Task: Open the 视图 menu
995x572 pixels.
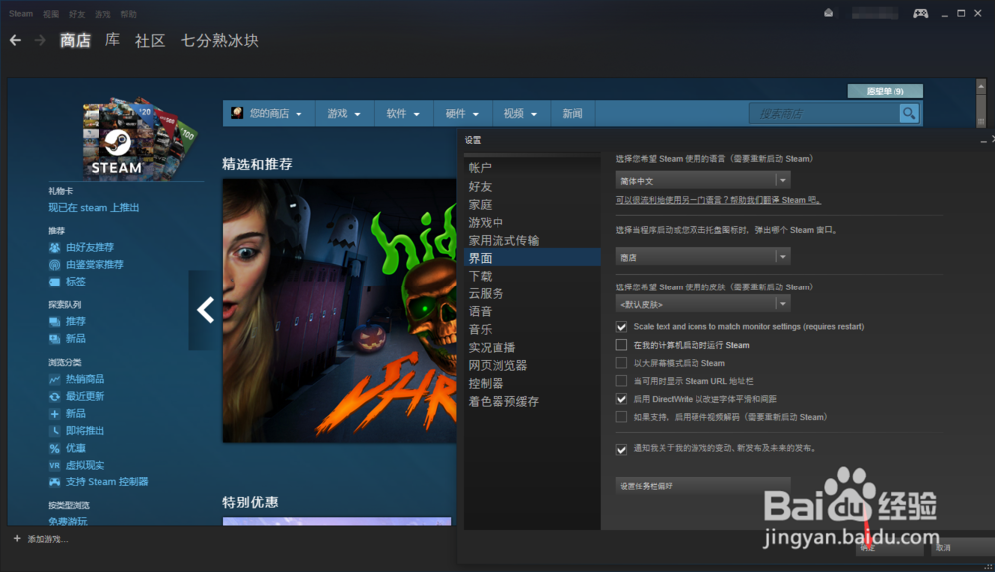Action: pyautogui.click(x=50, y=14)
